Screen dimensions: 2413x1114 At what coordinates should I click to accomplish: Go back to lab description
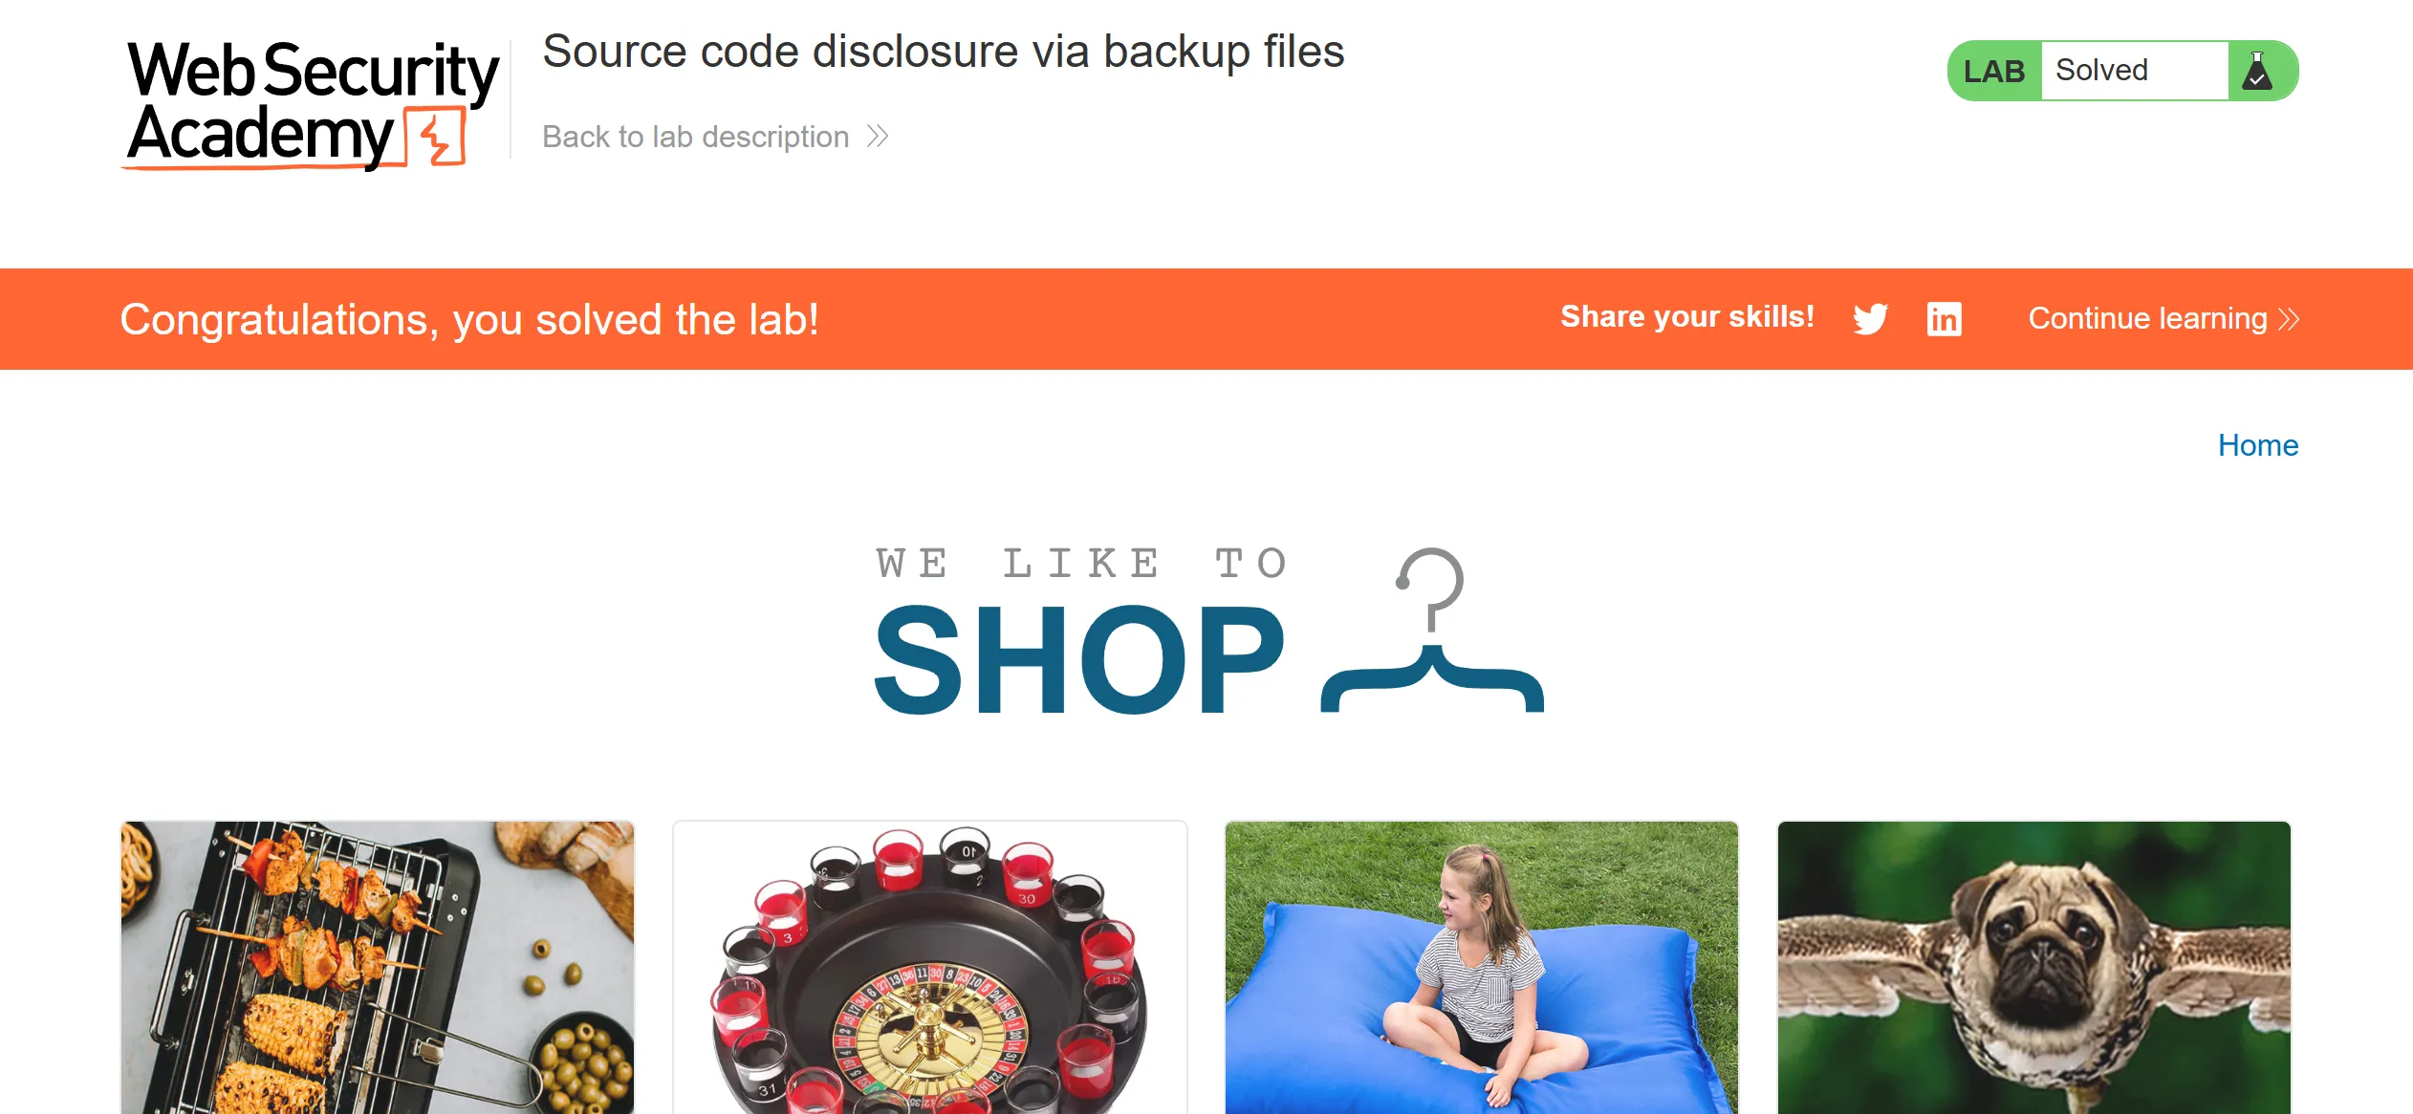point(695,137)
